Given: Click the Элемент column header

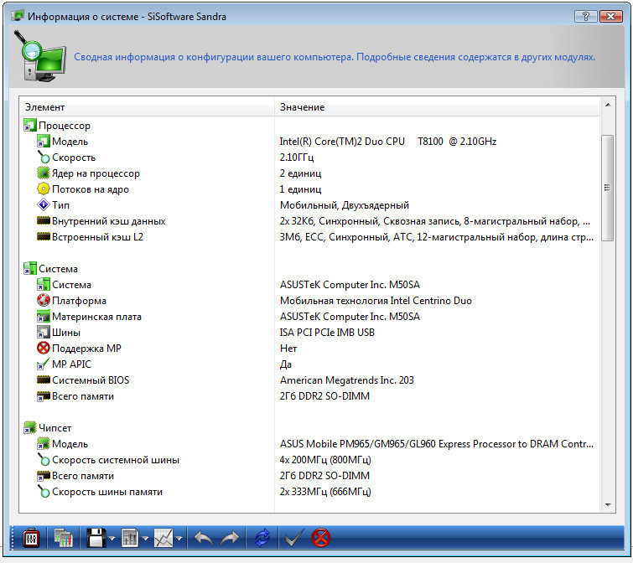Looking at the screenshot, I should [x=147, y=107].
